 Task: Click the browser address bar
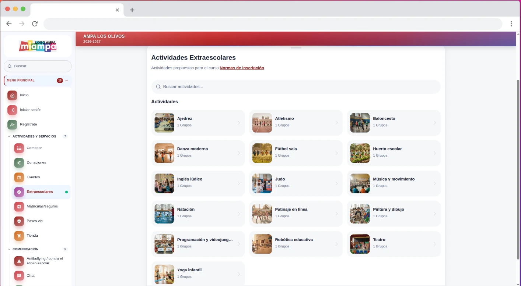coord(273,24)
